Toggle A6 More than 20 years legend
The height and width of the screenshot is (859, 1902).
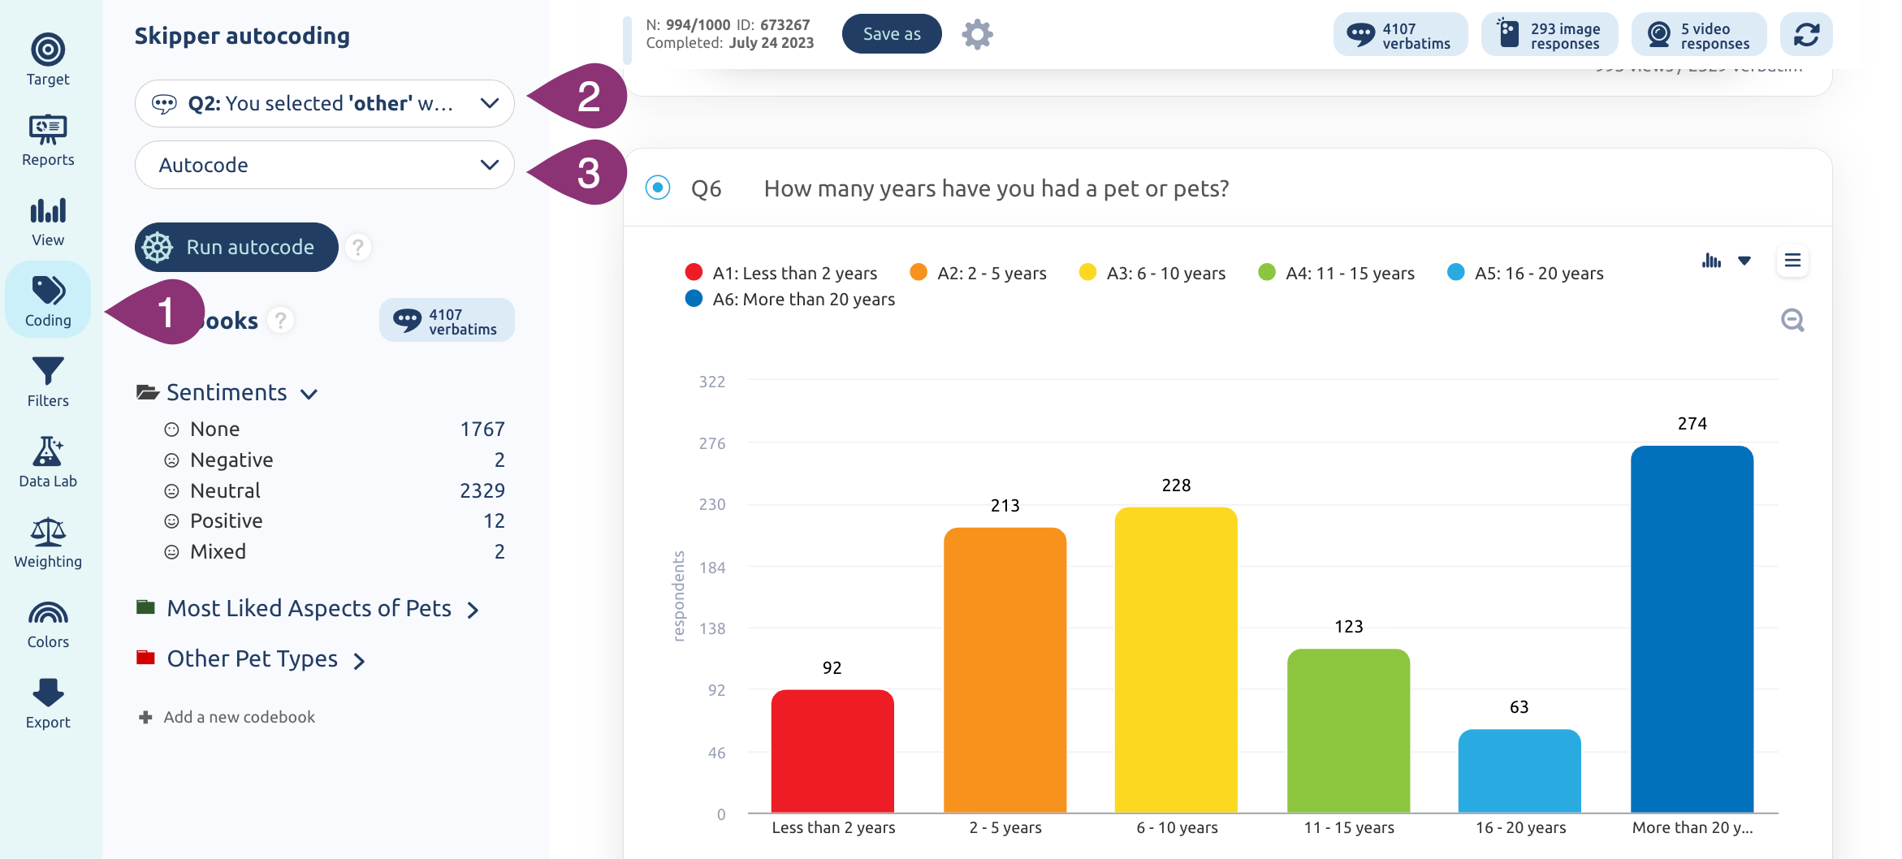789,299
